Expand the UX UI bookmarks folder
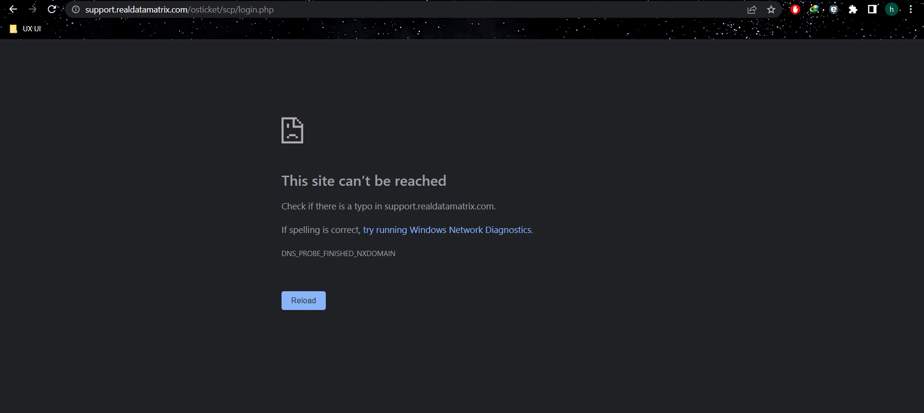This screenshot has width=924, height=413. point(26,29)
